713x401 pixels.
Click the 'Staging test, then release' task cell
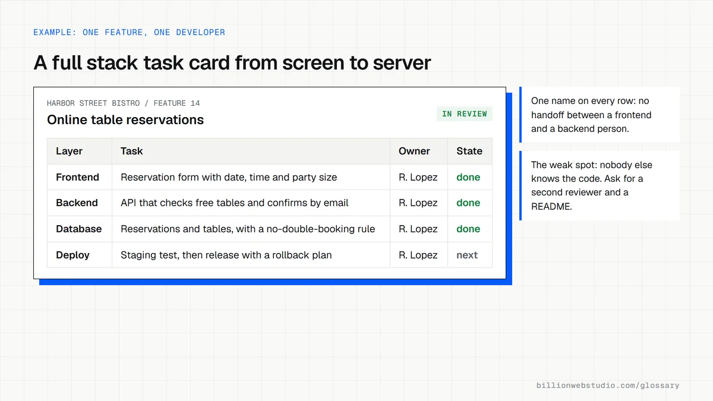(x=251, y=255)
